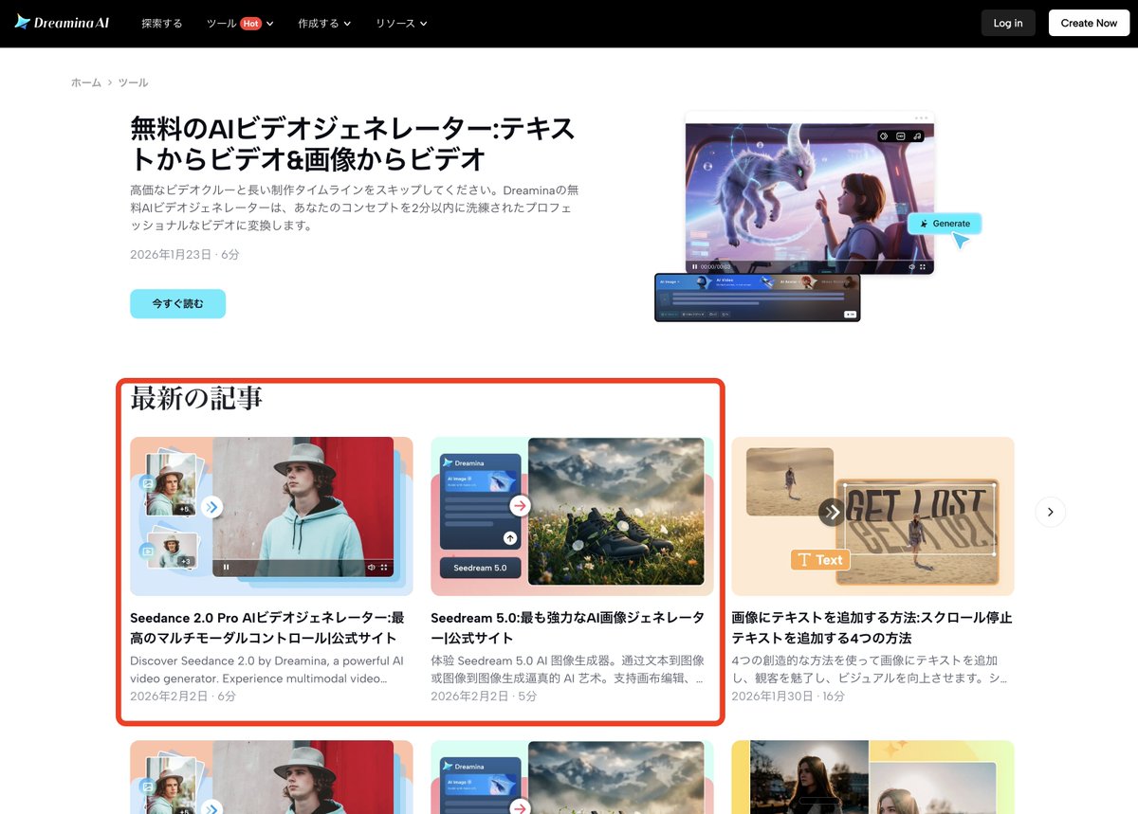This screenshot has width=1138, height=814.
Task: Click the sparkle icon on the Generate button
Action: [x=925, y=224]
